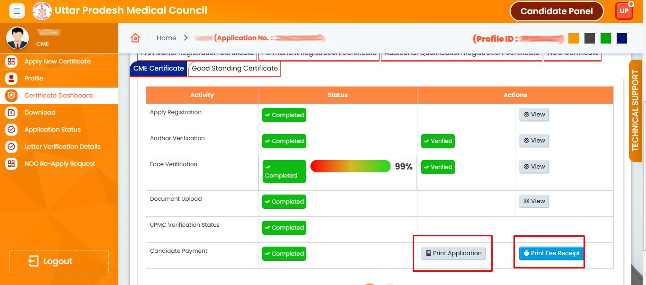
Task: Click the Download sidebar icon
Action: coord(11,113)
